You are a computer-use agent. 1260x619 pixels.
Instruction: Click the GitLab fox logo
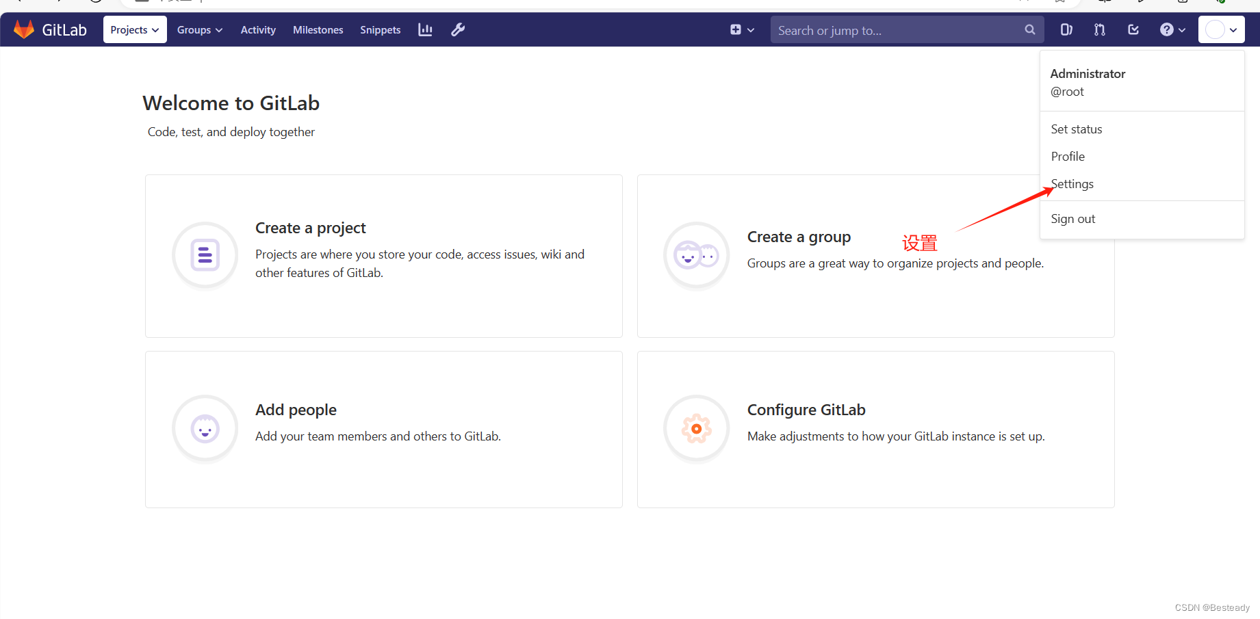24,29
